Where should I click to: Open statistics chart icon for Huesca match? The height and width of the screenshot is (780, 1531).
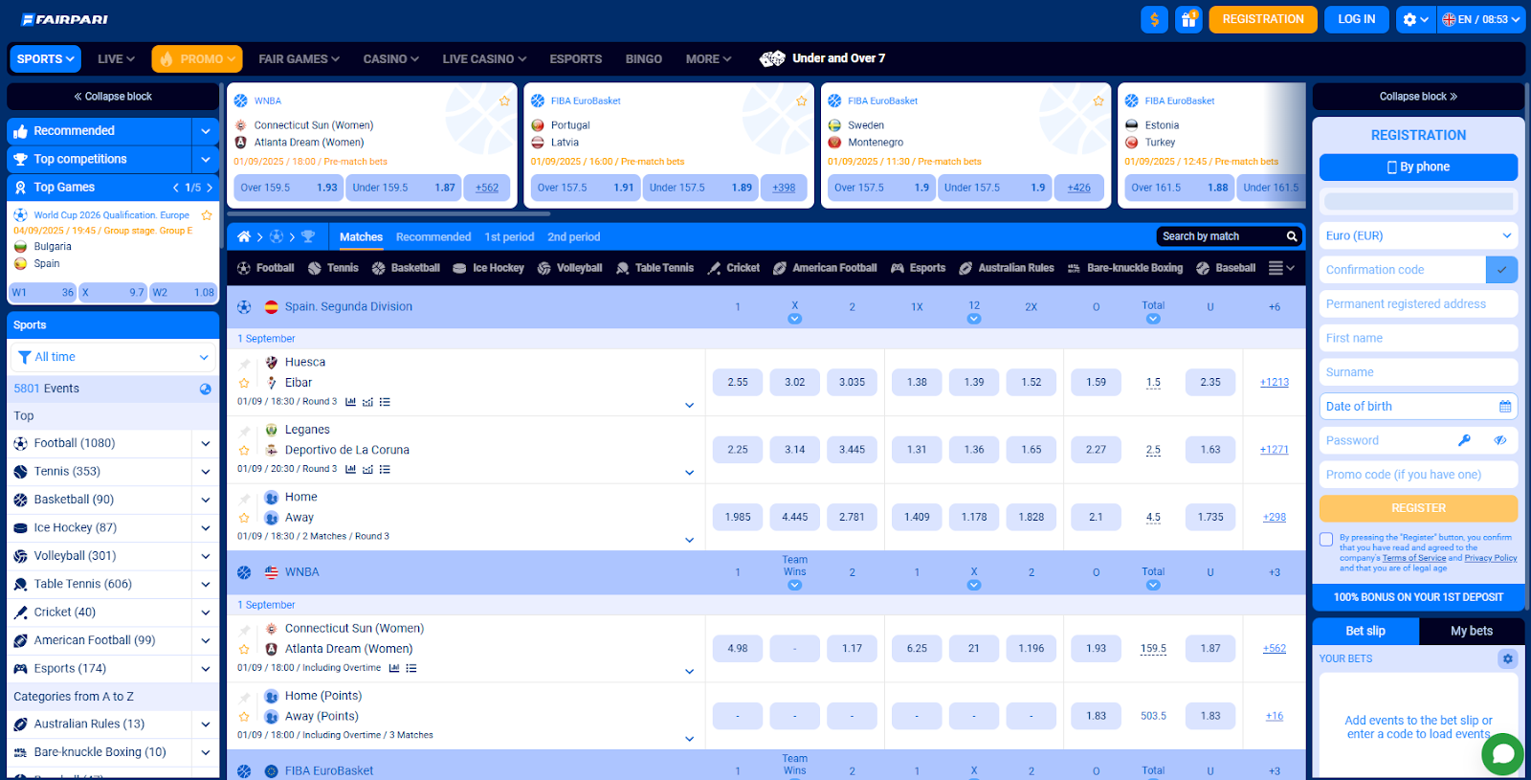[x=350, y=402]
